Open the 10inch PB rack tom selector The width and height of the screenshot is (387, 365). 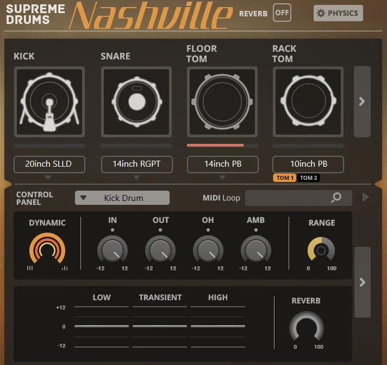pos(308,164)
